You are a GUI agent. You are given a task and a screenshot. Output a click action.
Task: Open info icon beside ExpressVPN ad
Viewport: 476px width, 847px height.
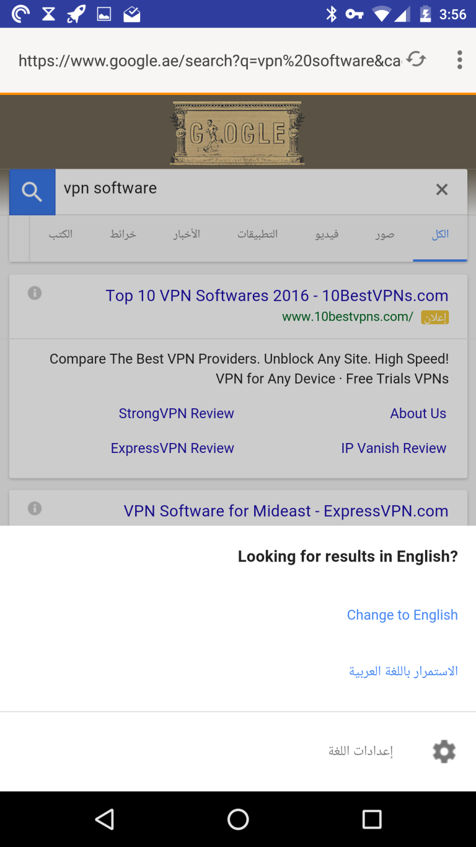35,508
